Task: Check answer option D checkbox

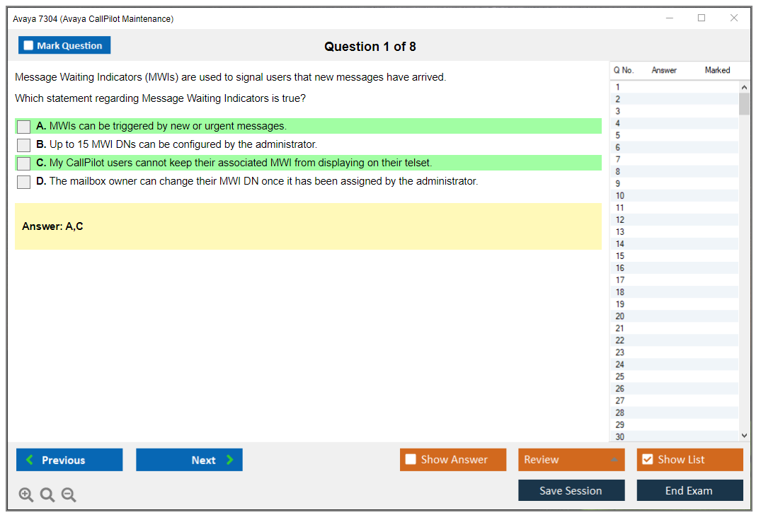Action: 24,182
